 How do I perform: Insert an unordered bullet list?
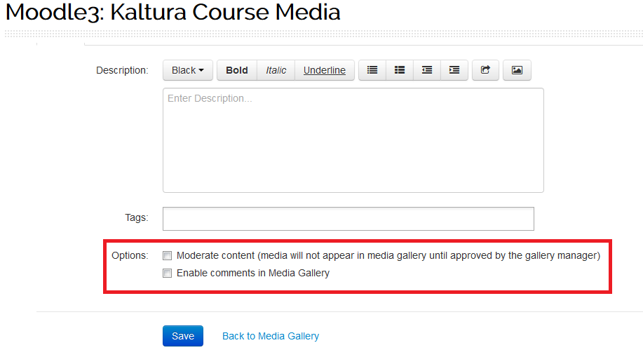click(x=372, y=70)
